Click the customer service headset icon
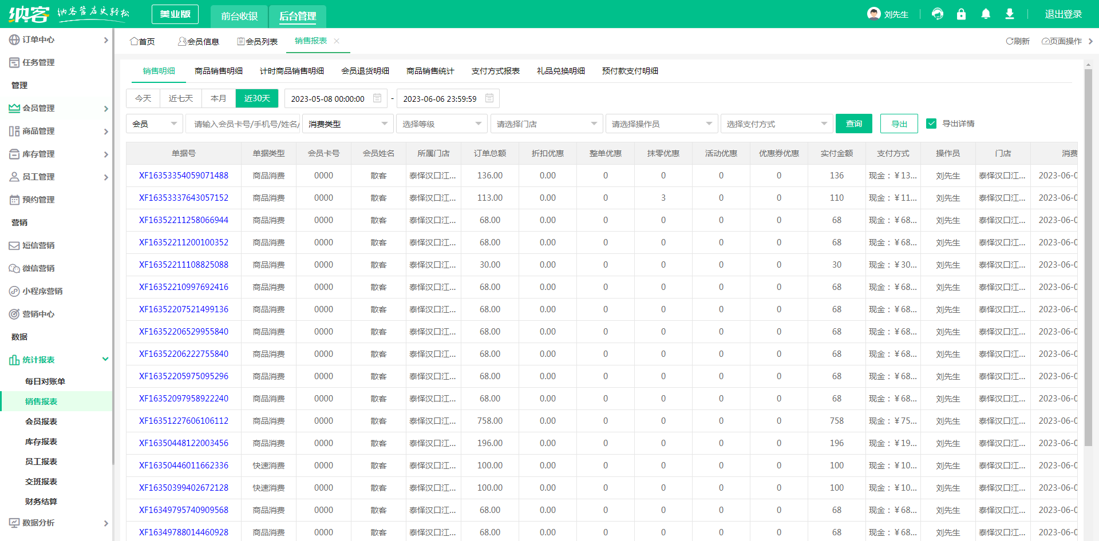 pos(938,14)
